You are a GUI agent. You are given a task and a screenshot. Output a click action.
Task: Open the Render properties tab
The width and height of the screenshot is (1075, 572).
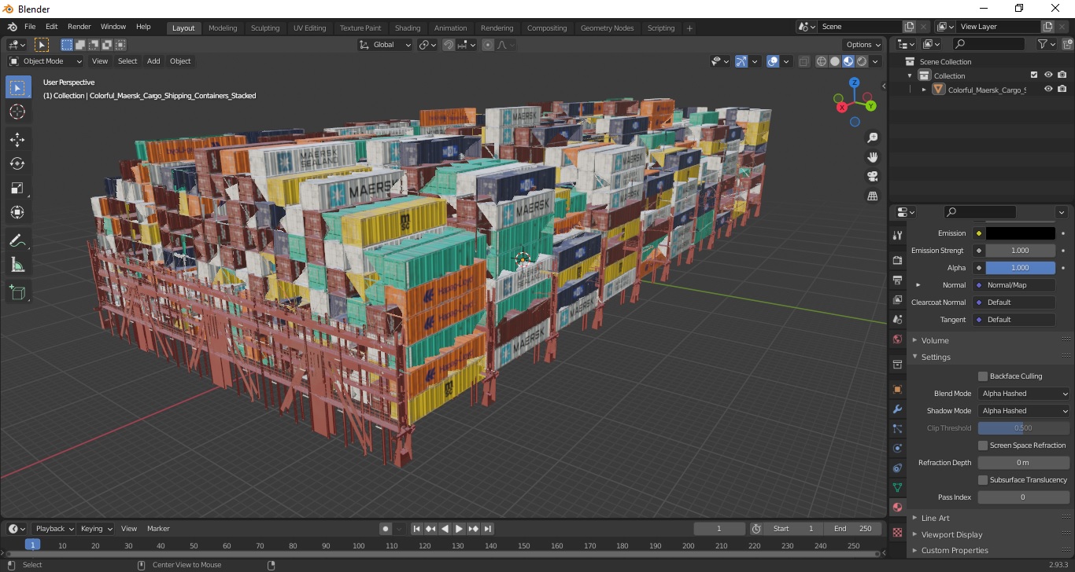point(897,260)
